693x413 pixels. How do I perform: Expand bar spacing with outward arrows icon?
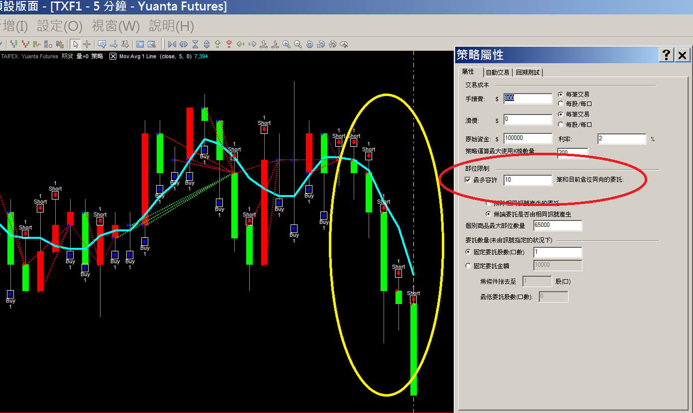184,44
